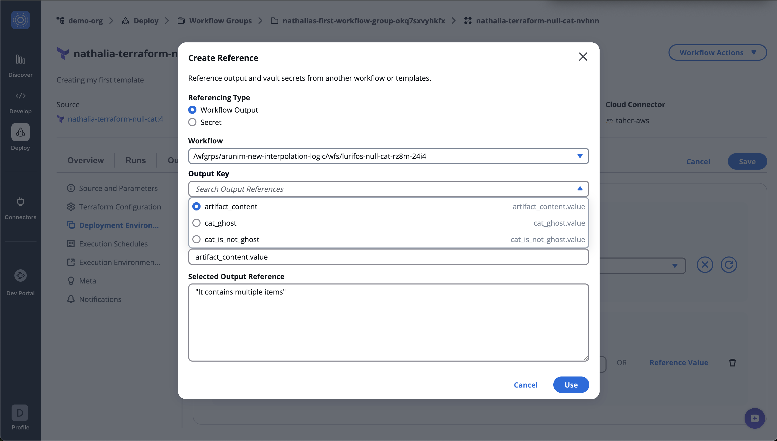Collapse the Output Key dropdown arrow
This screenshot has width=777, height=441.
pos(580,189)
